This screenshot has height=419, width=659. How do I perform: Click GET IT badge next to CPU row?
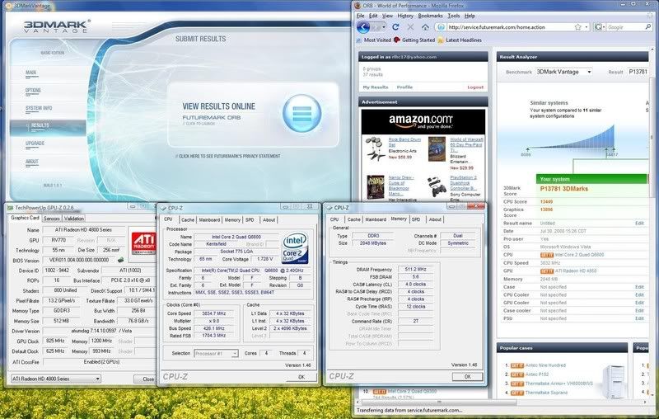[547, 255]
